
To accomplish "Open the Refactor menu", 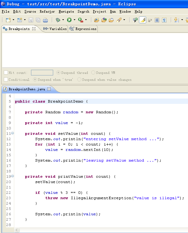I will (47, 12).
